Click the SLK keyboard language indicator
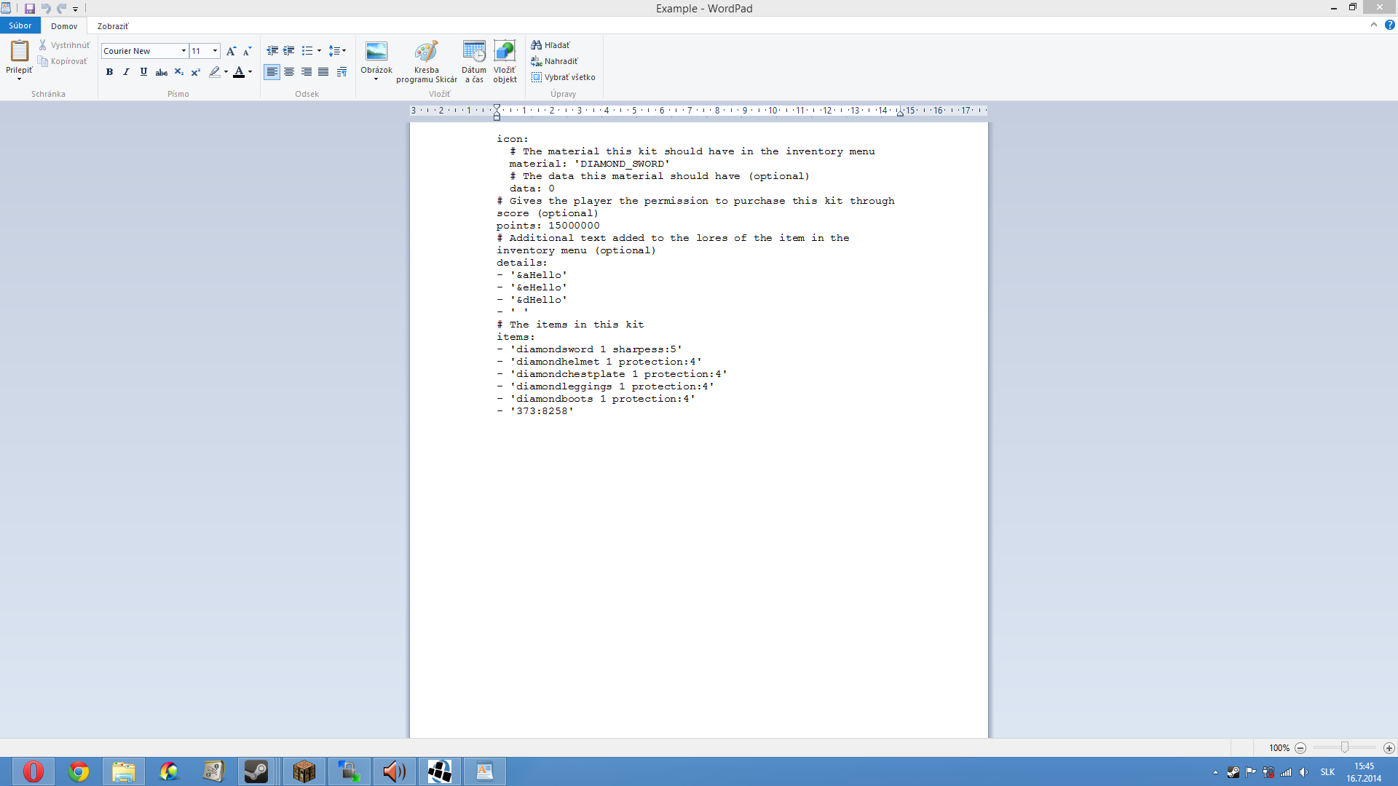 (x=1327, y=772)
